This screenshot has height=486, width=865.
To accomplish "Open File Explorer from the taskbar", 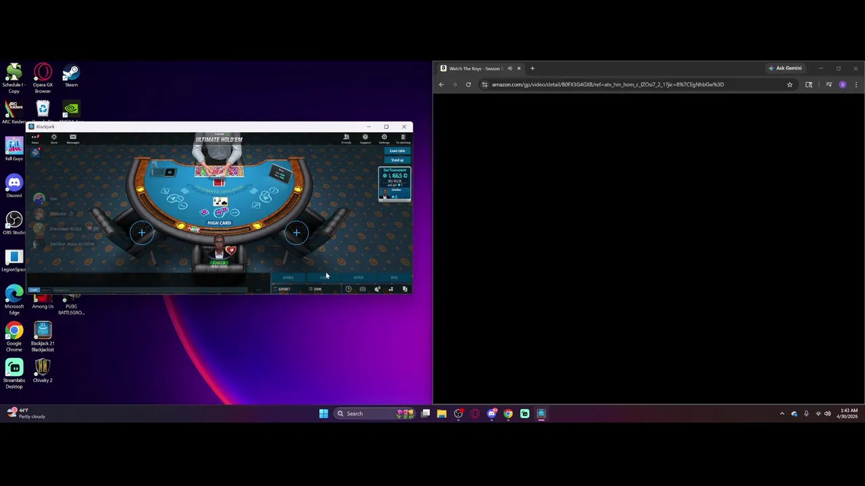I will [442, 414].
